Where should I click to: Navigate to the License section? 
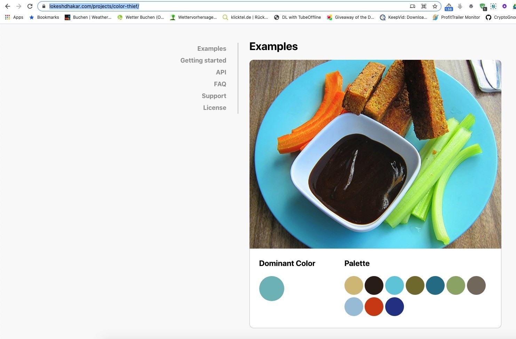pyautogui.click(x=215, y=108)
